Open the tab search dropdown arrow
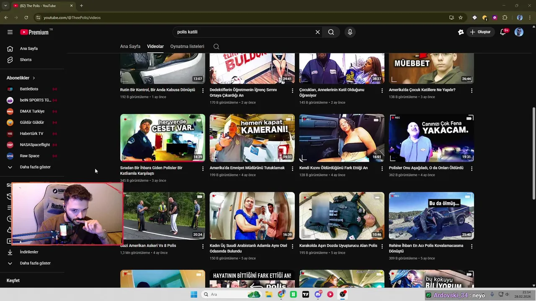This screenshot has width=536, height=301. [5, 5]
